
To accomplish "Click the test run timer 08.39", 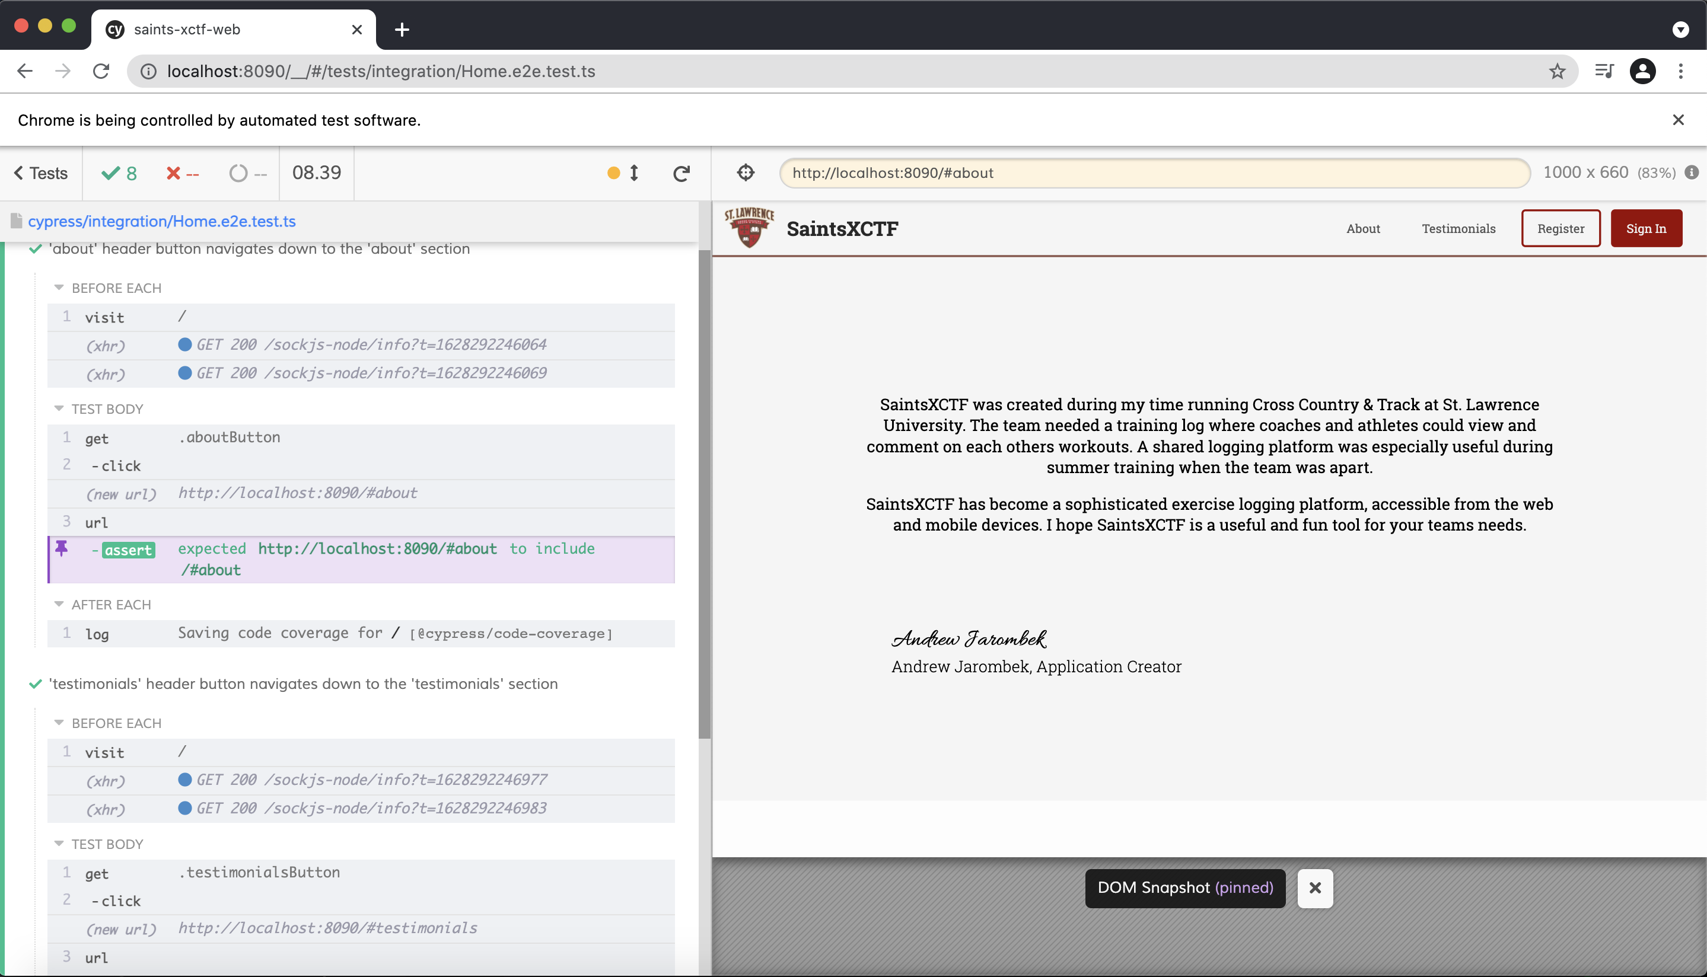I will 317,173.
